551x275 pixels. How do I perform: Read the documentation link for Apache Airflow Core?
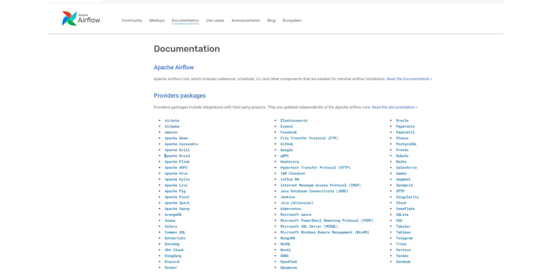click(410, 79)
